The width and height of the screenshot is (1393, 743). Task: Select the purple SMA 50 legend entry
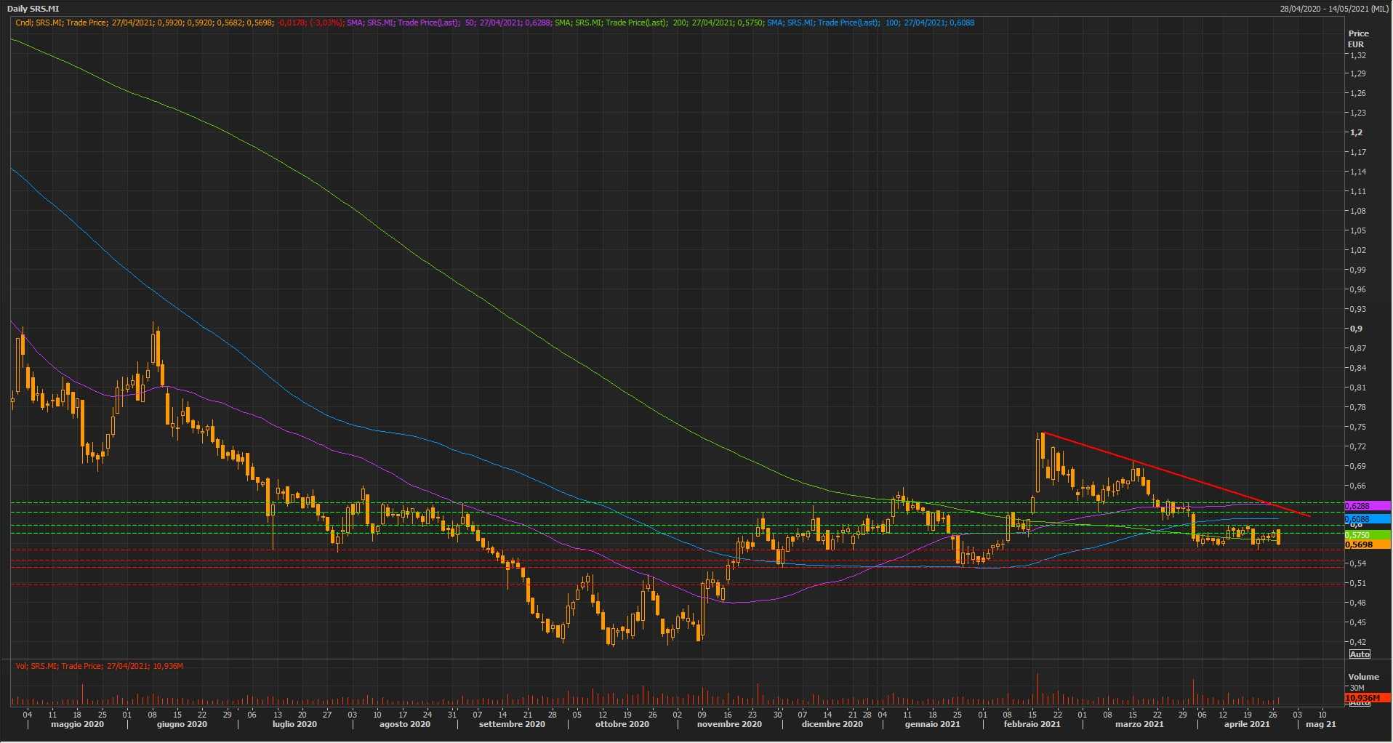[x=449, y=23]
